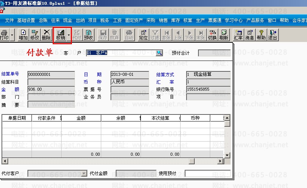307x188 pixels.
Task: Click the 退出 exit toolbar icon
Action: click(x=273, y=35)
